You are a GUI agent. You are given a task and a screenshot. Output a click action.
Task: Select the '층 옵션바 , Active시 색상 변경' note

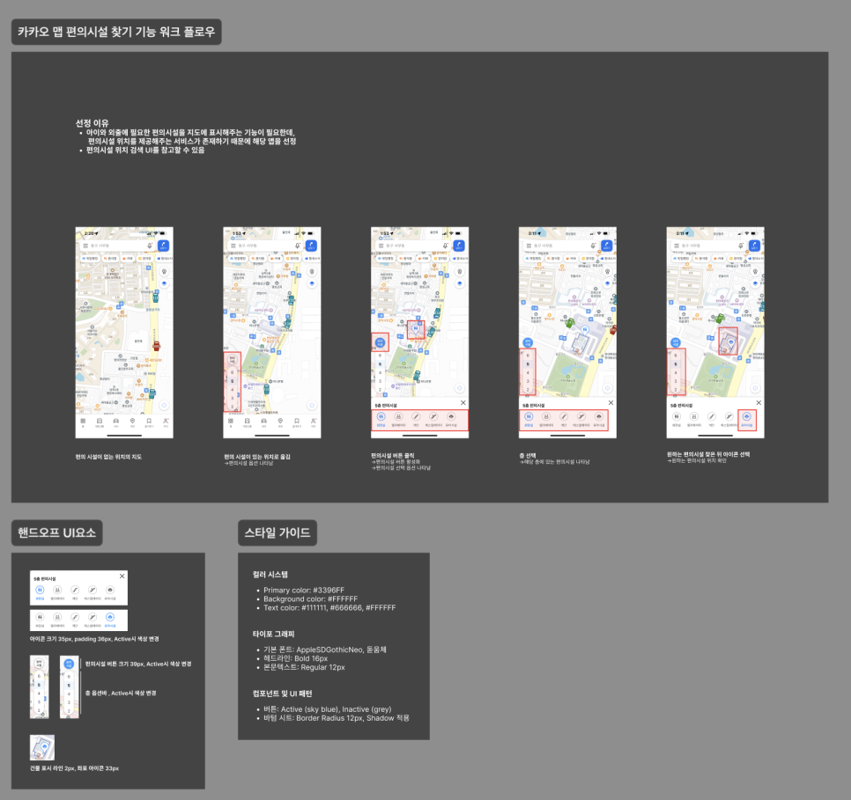(121, 694)
